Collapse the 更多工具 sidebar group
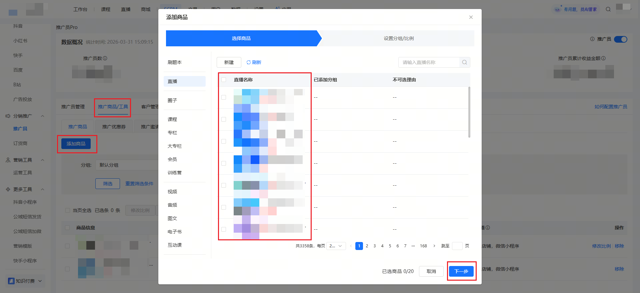Viewport: 640px width, 293px height. (x=42, y=189)
